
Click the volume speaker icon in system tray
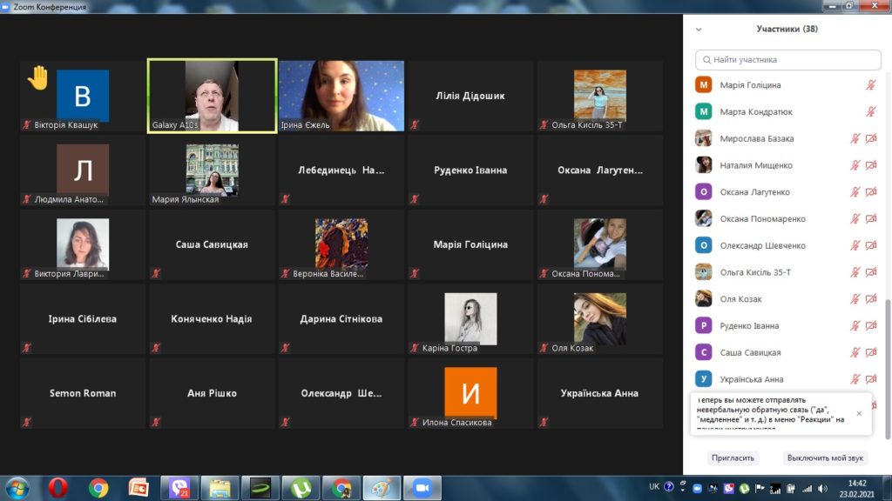click(822, 488)
